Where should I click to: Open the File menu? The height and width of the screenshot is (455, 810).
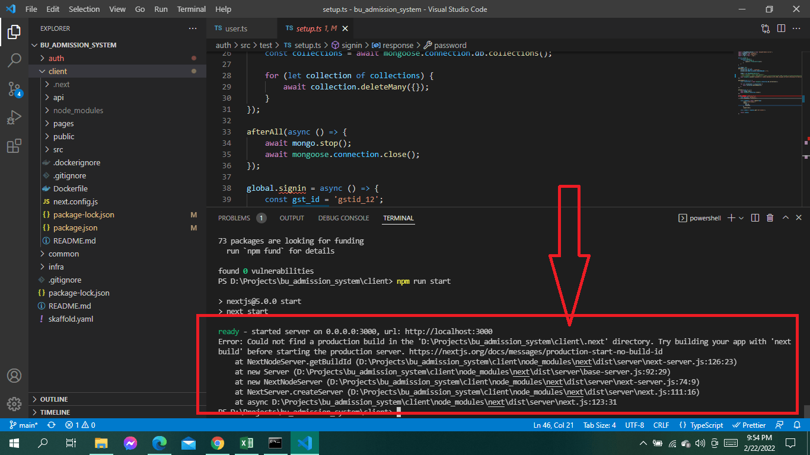tap(31, 9)
